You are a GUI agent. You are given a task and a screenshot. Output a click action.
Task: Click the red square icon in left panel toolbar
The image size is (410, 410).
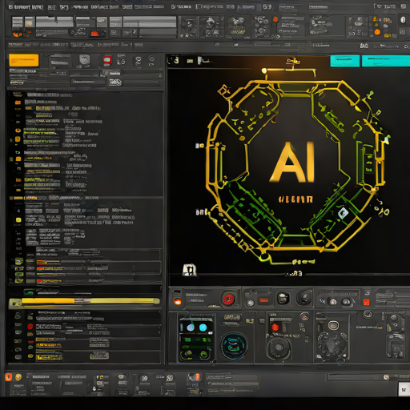pos(107,61)
